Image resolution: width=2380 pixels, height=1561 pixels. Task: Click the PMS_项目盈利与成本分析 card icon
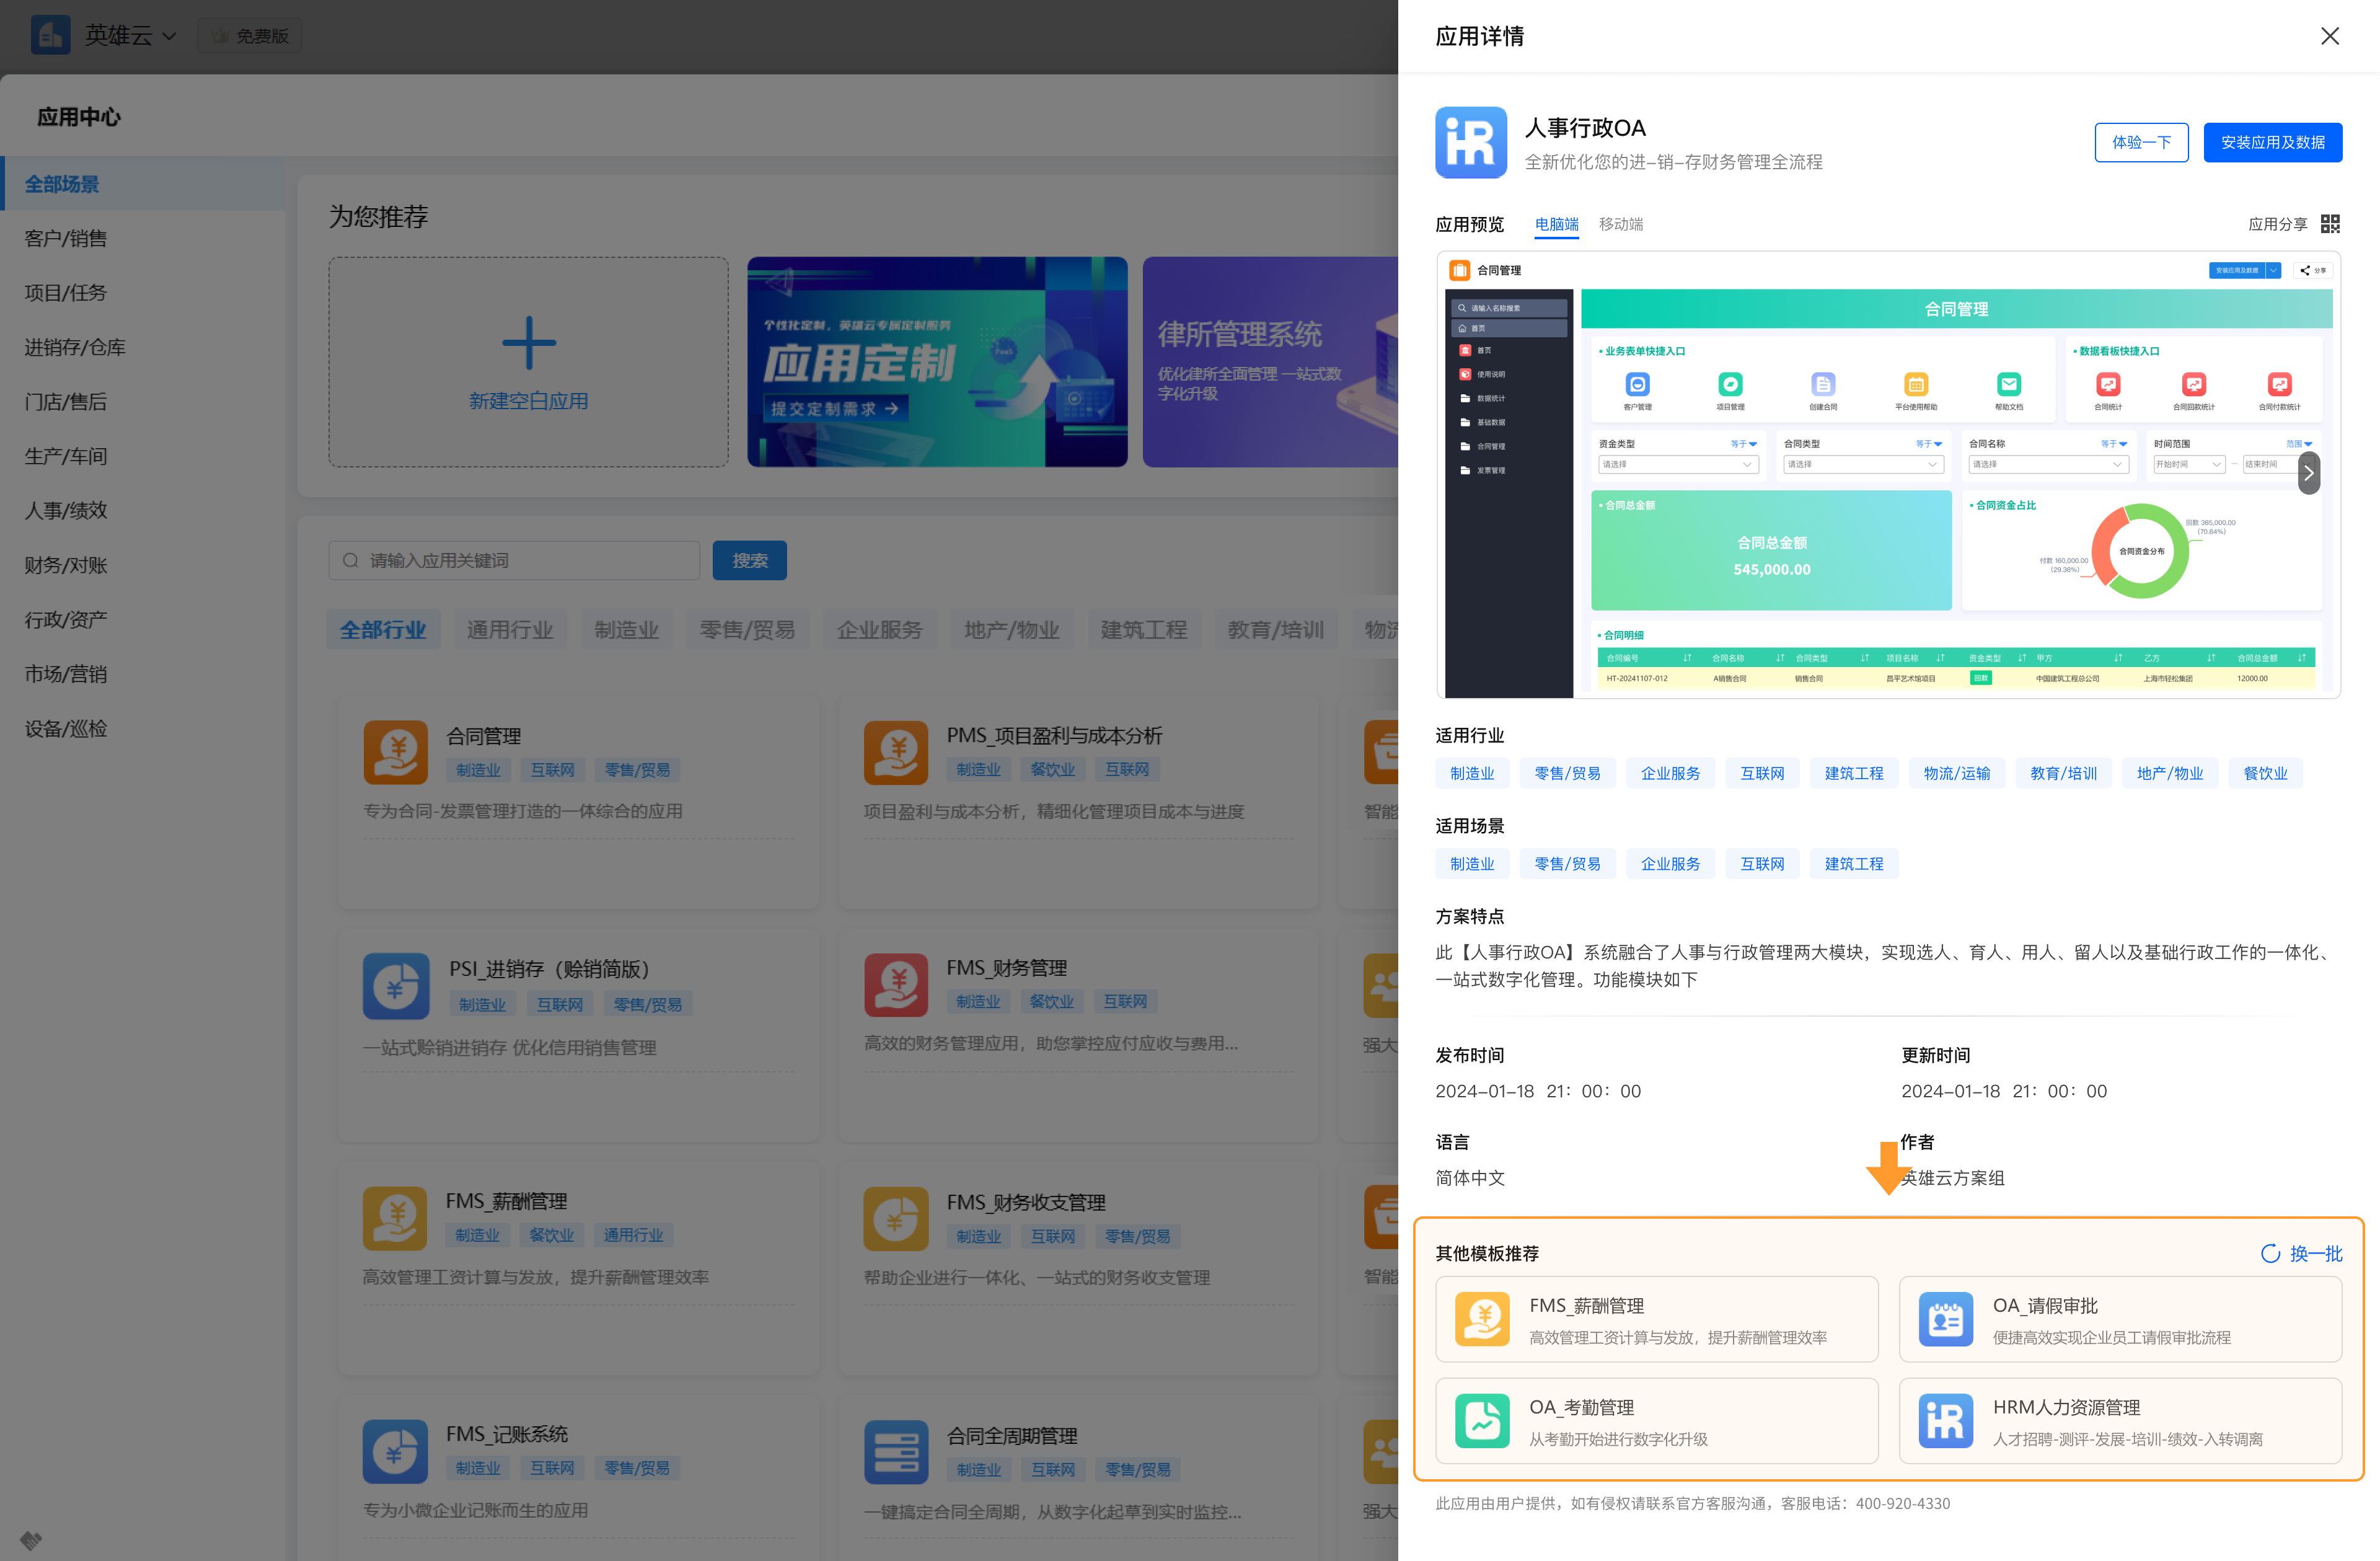pos(895,752)
